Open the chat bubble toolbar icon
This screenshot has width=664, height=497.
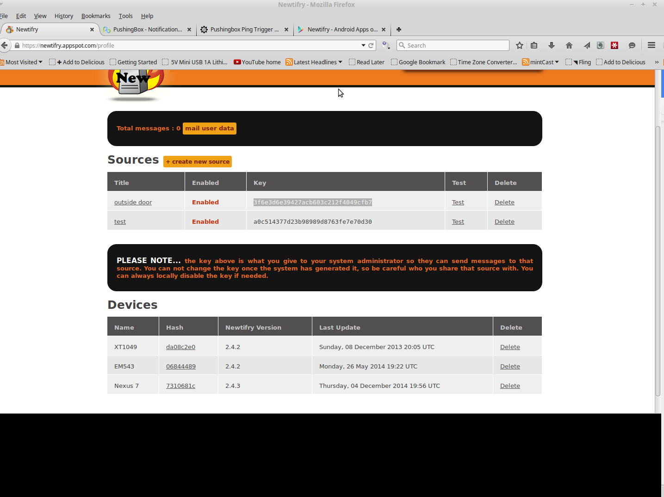pos(632,45)
